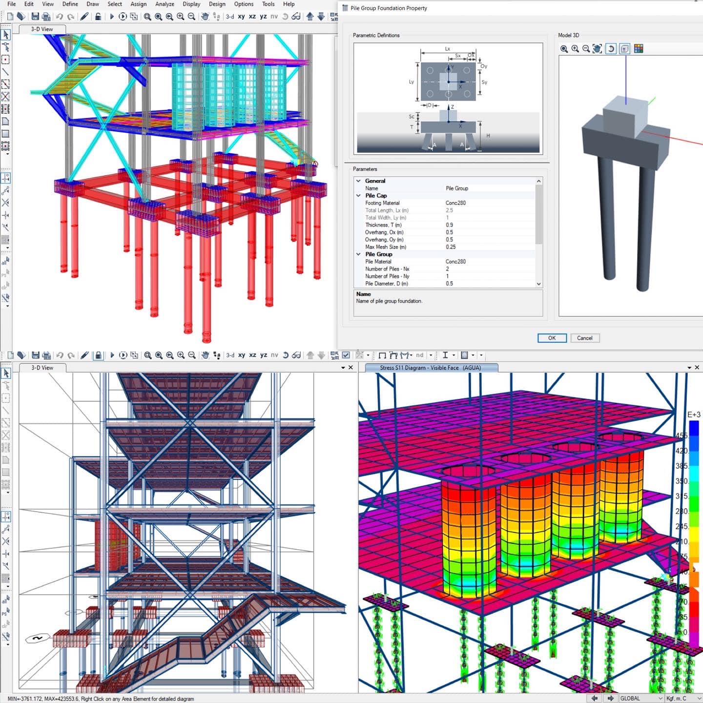Viewport: 703px width, 703px height.
Task: Click the Pan hand icon under the menu bar
Action: coord(205,17)
